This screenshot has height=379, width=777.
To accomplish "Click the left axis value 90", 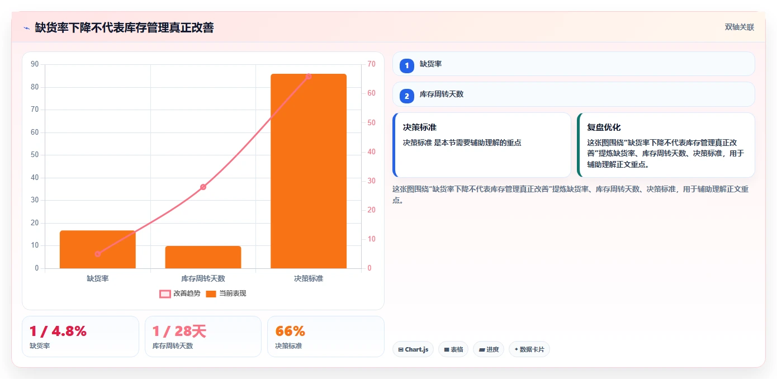I will tap(35, 64).
